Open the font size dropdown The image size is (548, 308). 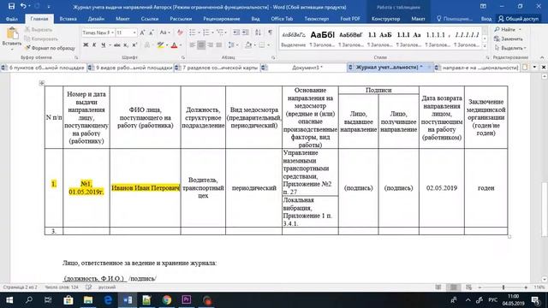pyautogui.click(x=134, y=33)
